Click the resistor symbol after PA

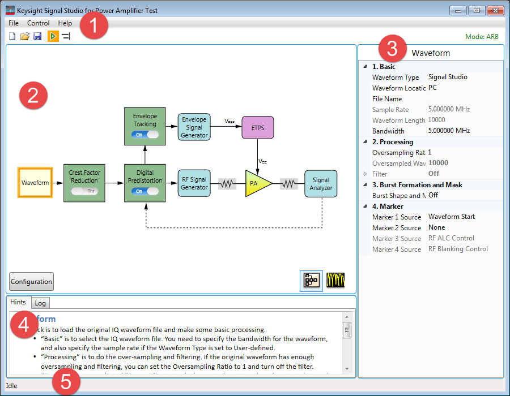coord(289,184)
